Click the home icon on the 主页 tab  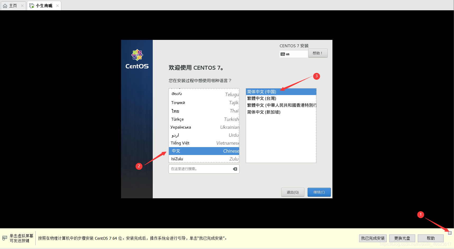5,6
